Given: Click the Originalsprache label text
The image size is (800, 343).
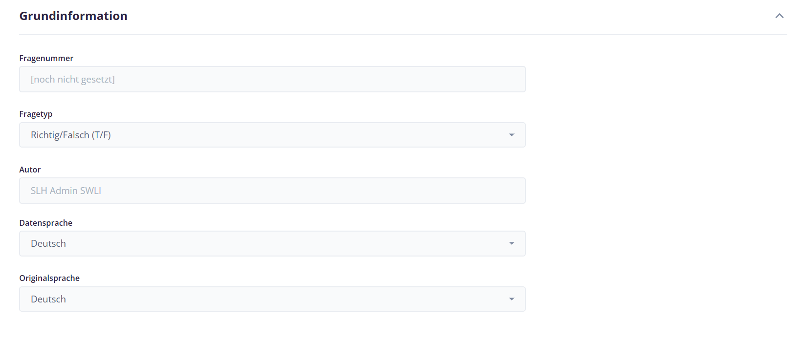Looking at the screenshot, I should pyautogui.click(x=49, y=278).
